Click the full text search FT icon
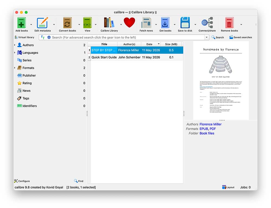This screenshot has height=208, width=271. (x=43, y=37)
